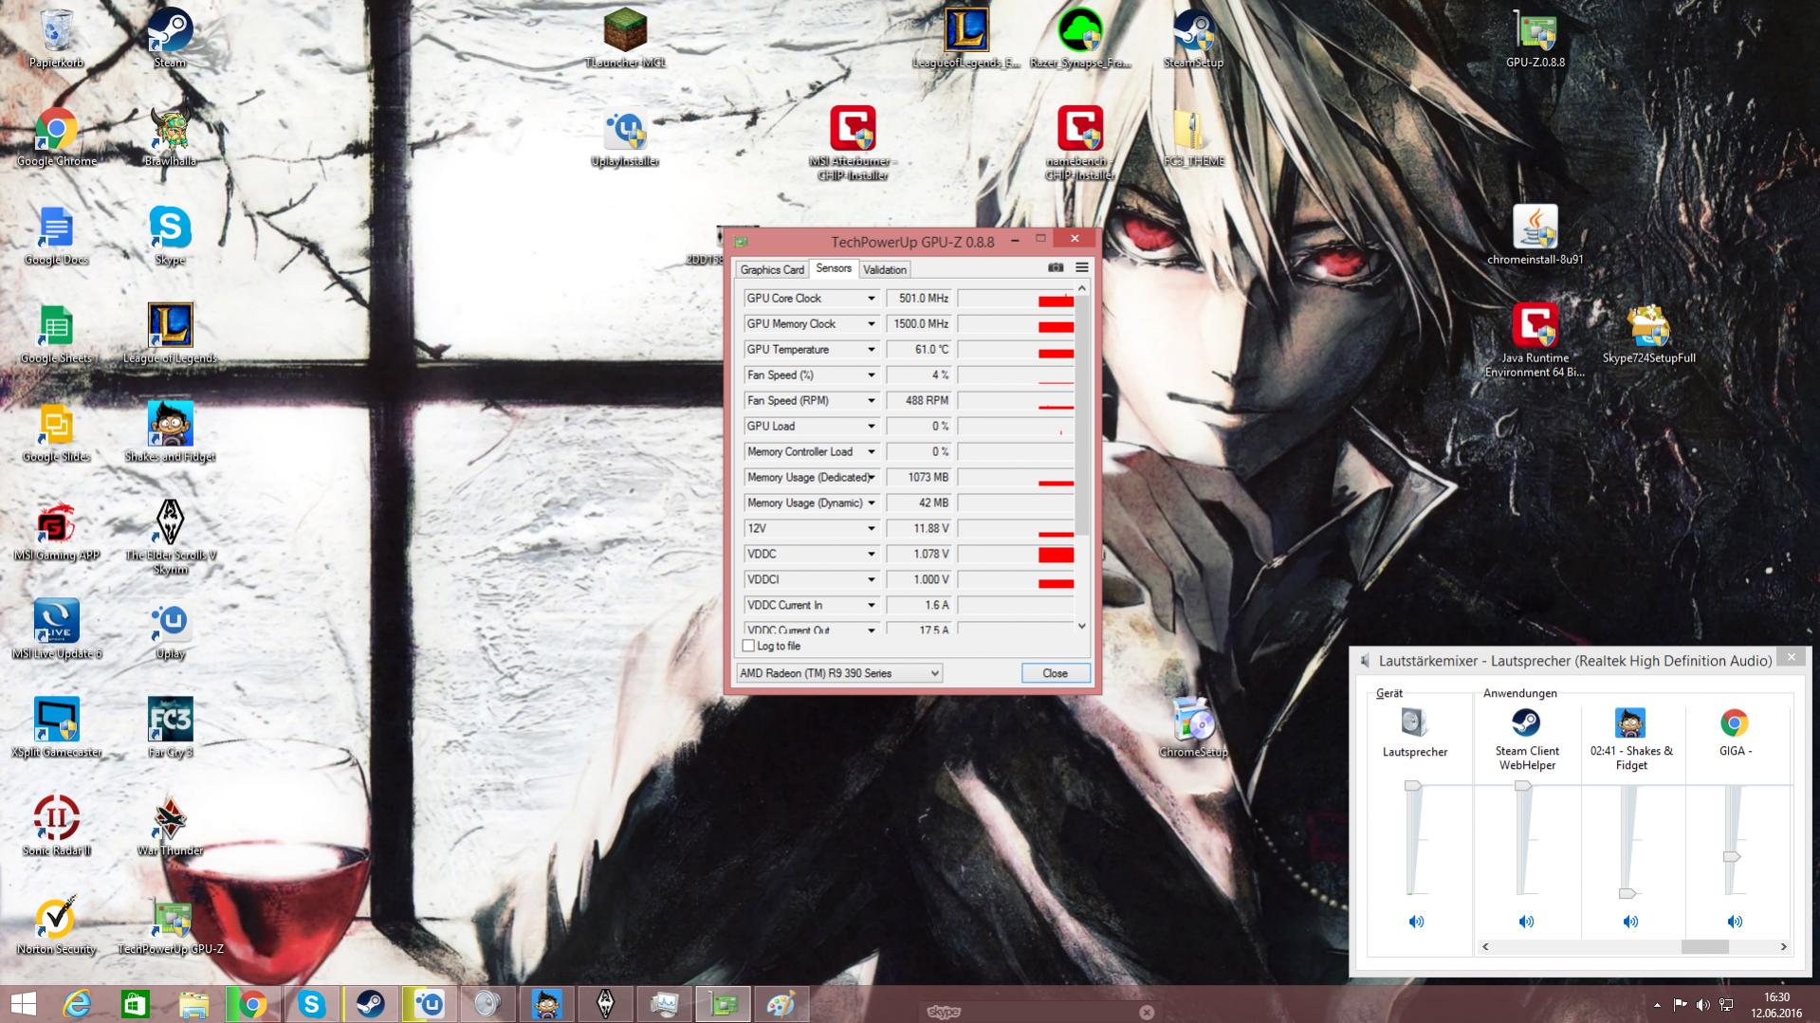Launch Steam from the desktop shortcut
The height and width of the screenshot is (1023, 1820).
pos(171,38)
